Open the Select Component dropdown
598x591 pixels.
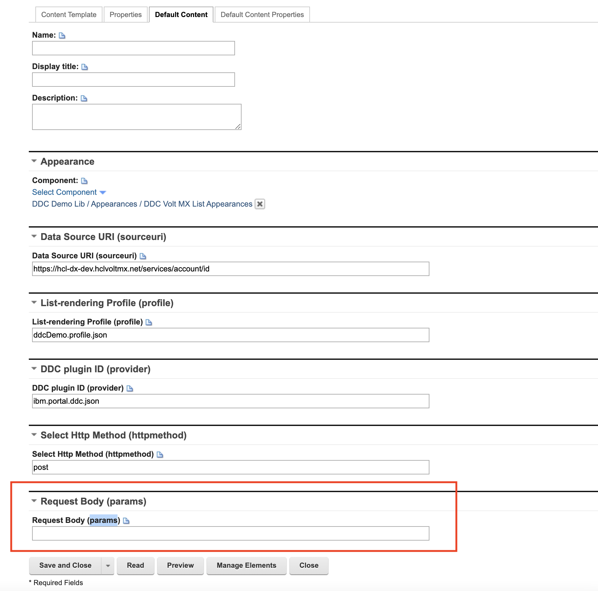(x=102, y=192)
